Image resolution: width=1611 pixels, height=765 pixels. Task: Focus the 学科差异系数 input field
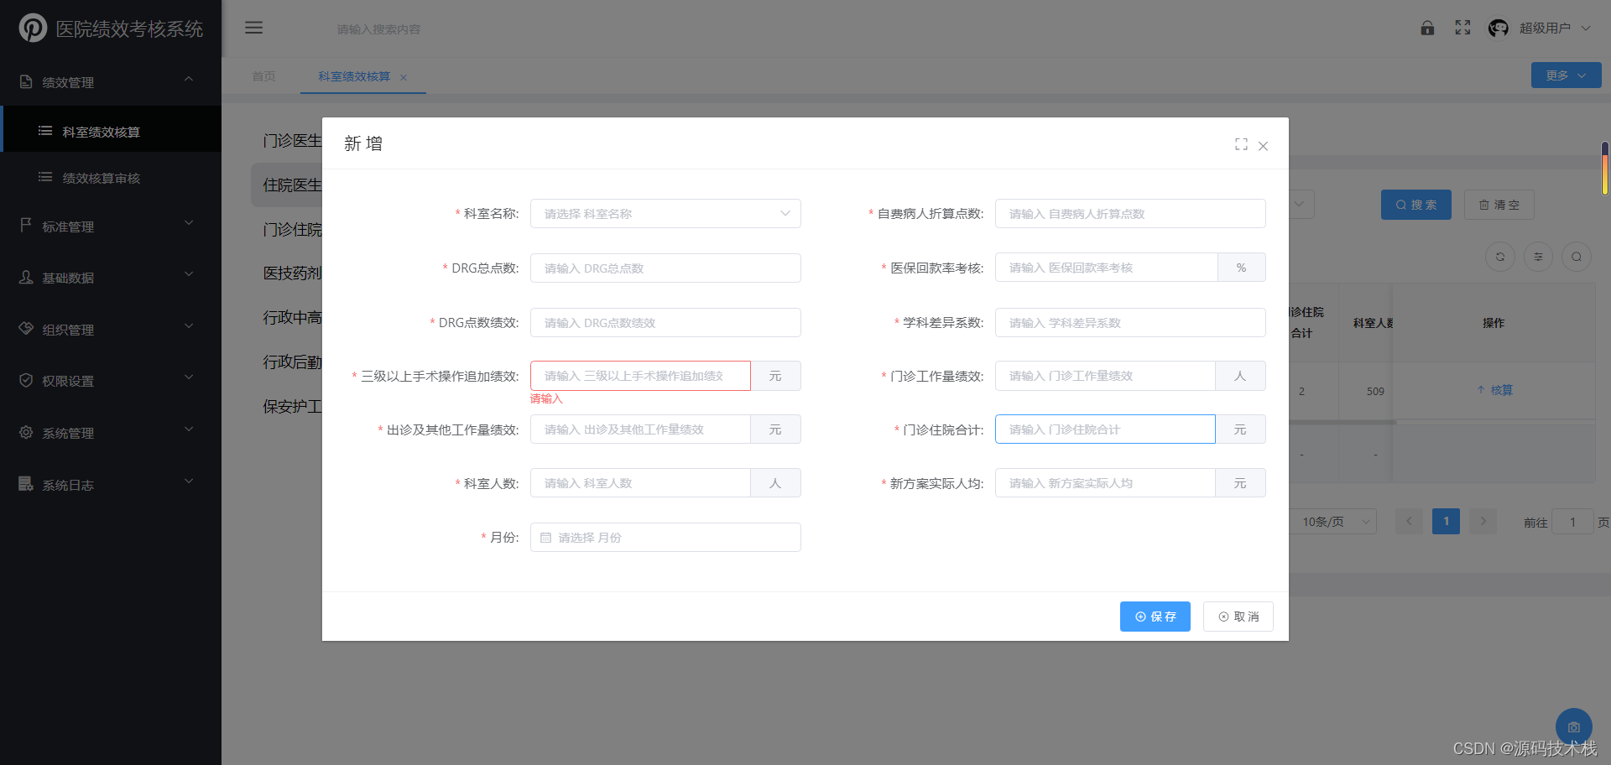(x=1130, y=323)
